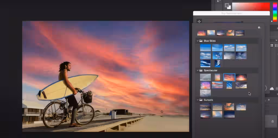Choose the first sky thumbnail in Blue Skies

tap(205, 48)
